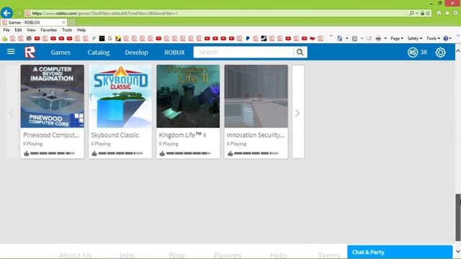Open Innovation Security game thumbnail image
The height and width of the screenshot is (259, 461).
pos(256,96)
